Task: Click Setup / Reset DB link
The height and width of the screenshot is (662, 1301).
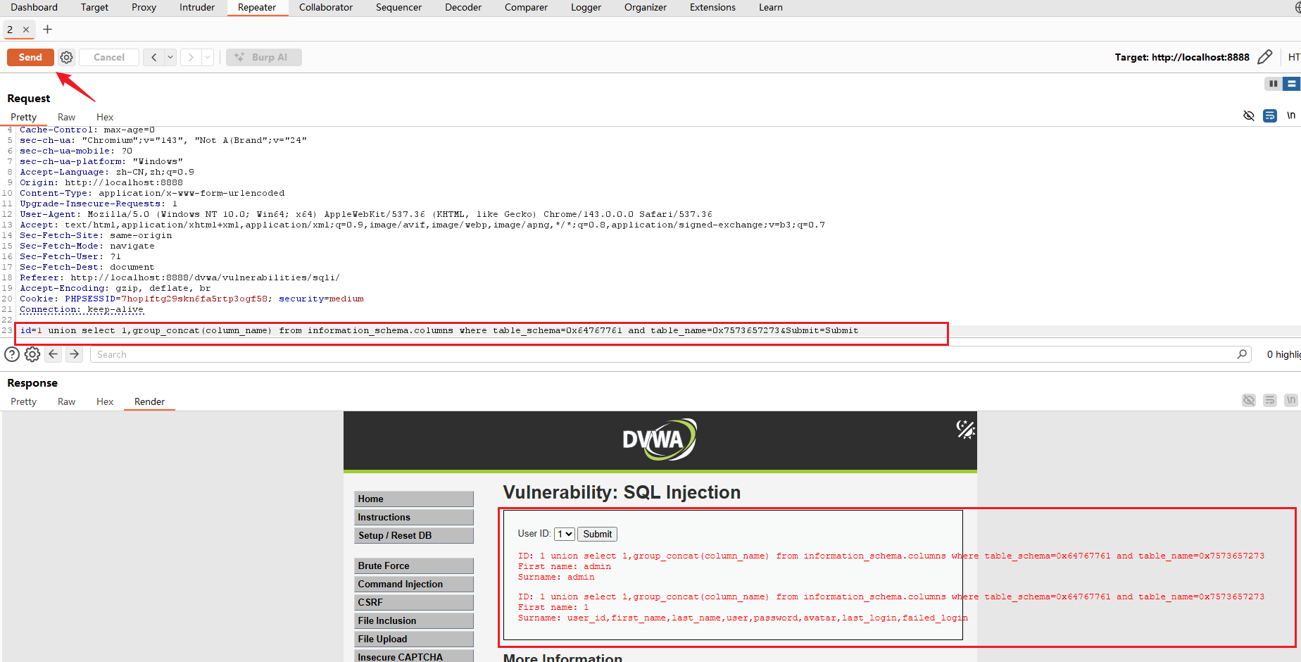Action: point(414,535)
